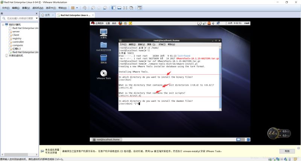The image size is (301, 161).
Task: Select the 回收站 trash desktop icon
Action: (x=103, y=58)
